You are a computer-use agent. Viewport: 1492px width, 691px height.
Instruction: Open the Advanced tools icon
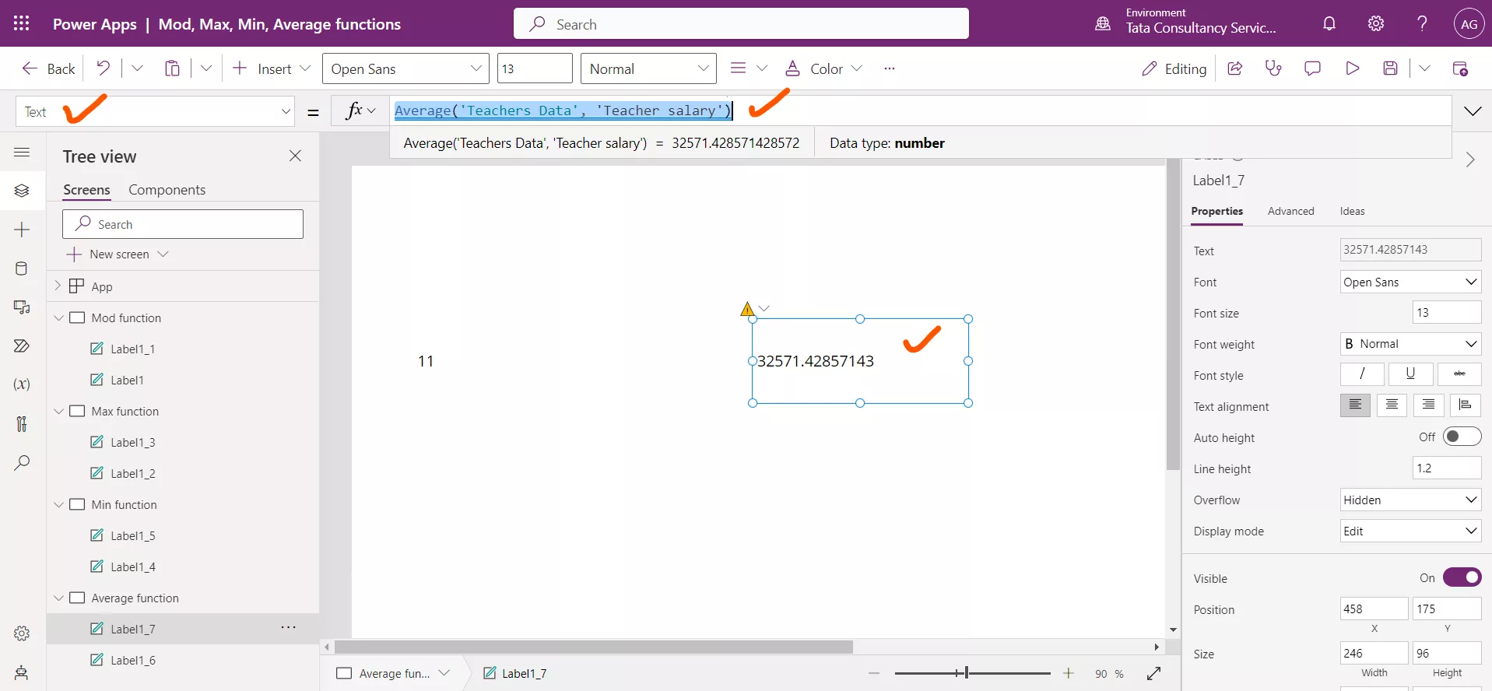click(22, 423)
